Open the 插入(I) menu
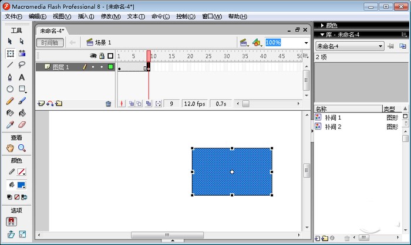 86,16
